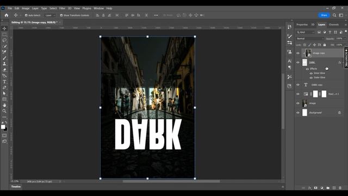Image resolution: width=348 pixels, height=196 pixels.
Task: Open the Image menu
Action: coord(26,8)
